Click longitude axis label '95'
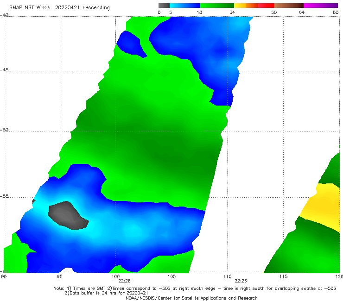343x301 pixels. coord(59,277)
